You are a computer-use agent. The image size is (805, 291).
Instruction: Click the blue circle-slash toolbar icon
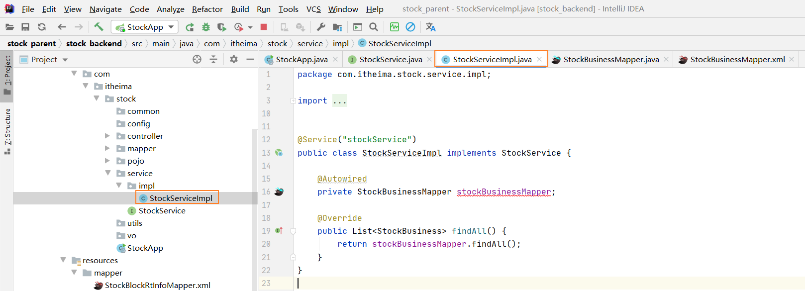410,27
